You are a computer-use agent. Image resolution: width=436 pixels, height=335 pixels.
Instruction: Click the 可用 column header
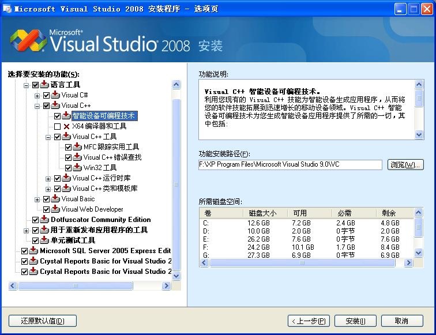[x=310, y=213]
